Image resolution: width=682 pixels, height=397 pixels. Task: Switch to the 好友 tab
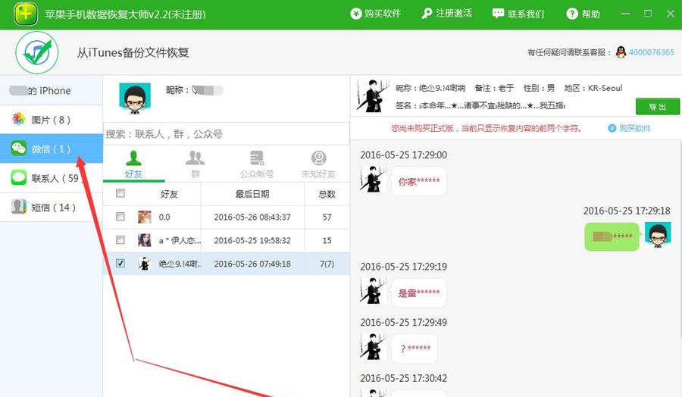[x=133, y=164]
